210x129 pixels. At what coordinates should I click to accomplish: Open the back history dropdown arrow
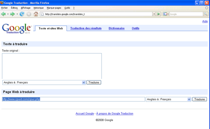pos(8,14)
